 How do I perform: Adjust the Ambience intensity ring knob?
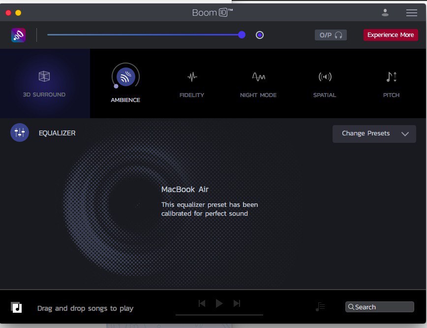[116, 86]
